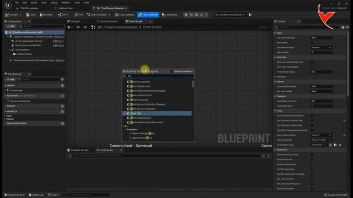Select Arrow Component in components tree
Viewport: 353px width, 198px height.
(29, 41)
